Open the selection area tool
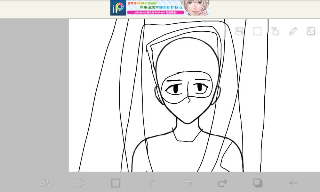320x192 pixels. (257, 31)
